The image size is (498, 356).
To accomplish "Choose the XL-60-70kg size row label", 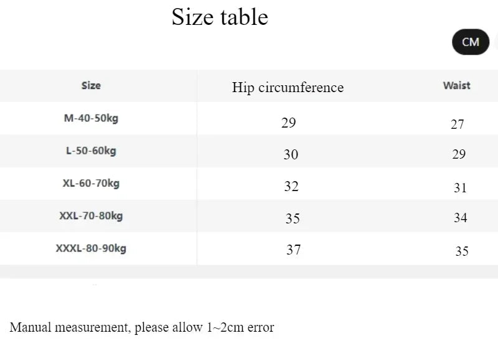I will [91, 183].
